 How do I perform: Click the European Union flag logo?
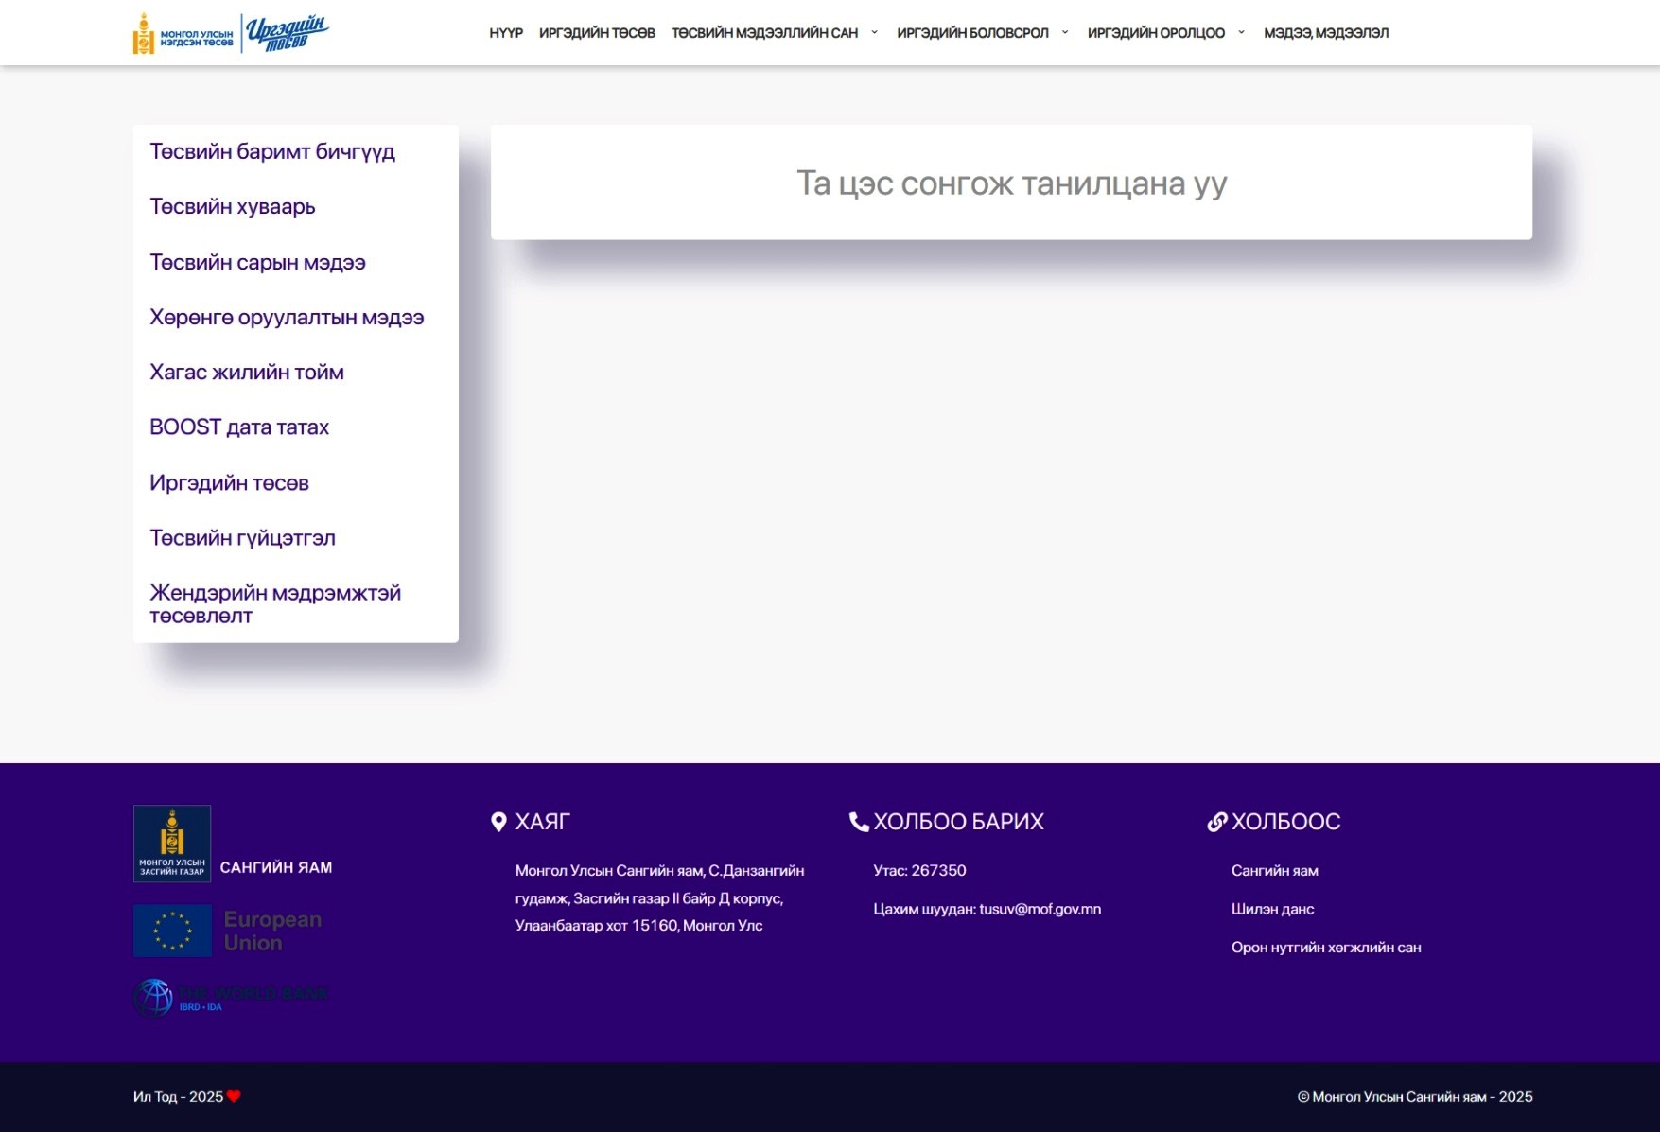pos(173,931)
